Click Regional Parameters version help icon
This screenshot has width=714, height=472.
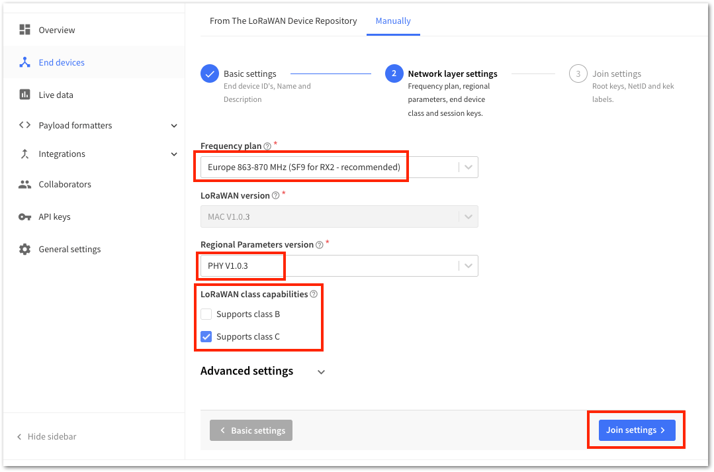[x=320, y=245]
